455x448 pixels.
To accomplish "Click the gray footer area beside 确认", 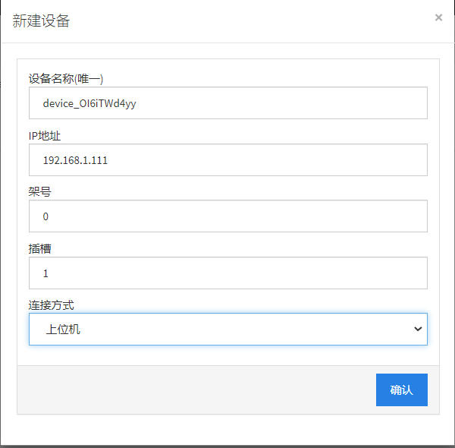I will [190, 390].
